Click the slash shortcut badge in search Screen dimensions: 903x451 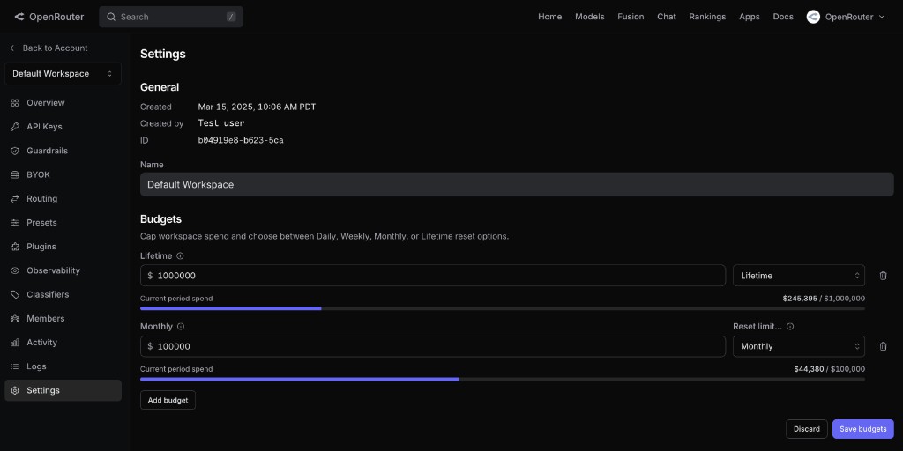(231, 18)
